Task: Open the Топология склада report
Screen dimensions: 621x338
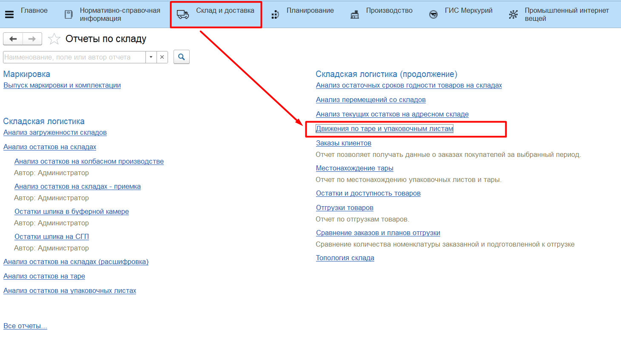Action: point(345,258)
